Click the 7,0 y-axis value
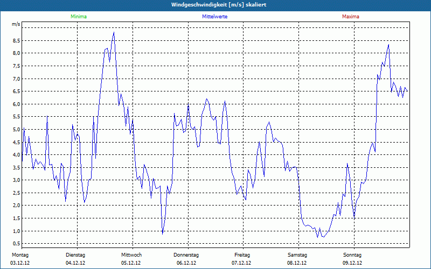Image resolution: width=431 pixels, height=269 pixels. point(16,79)
